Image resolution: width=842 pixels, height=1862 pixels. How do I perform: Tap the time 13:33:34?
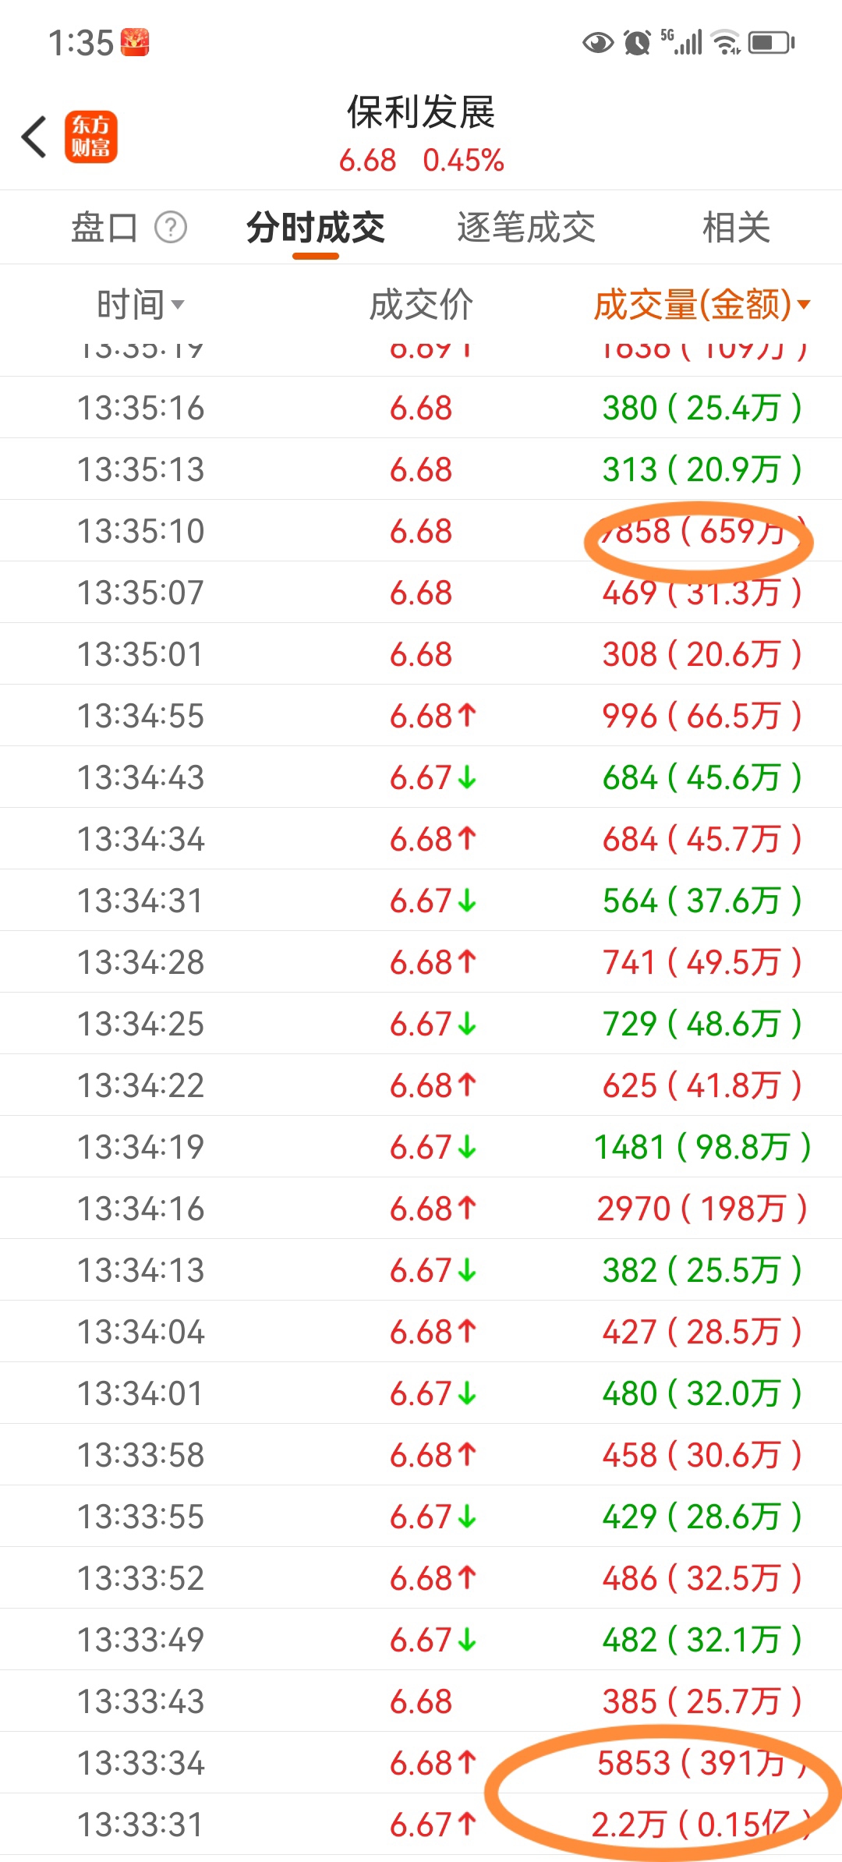tap(140, 1763)
